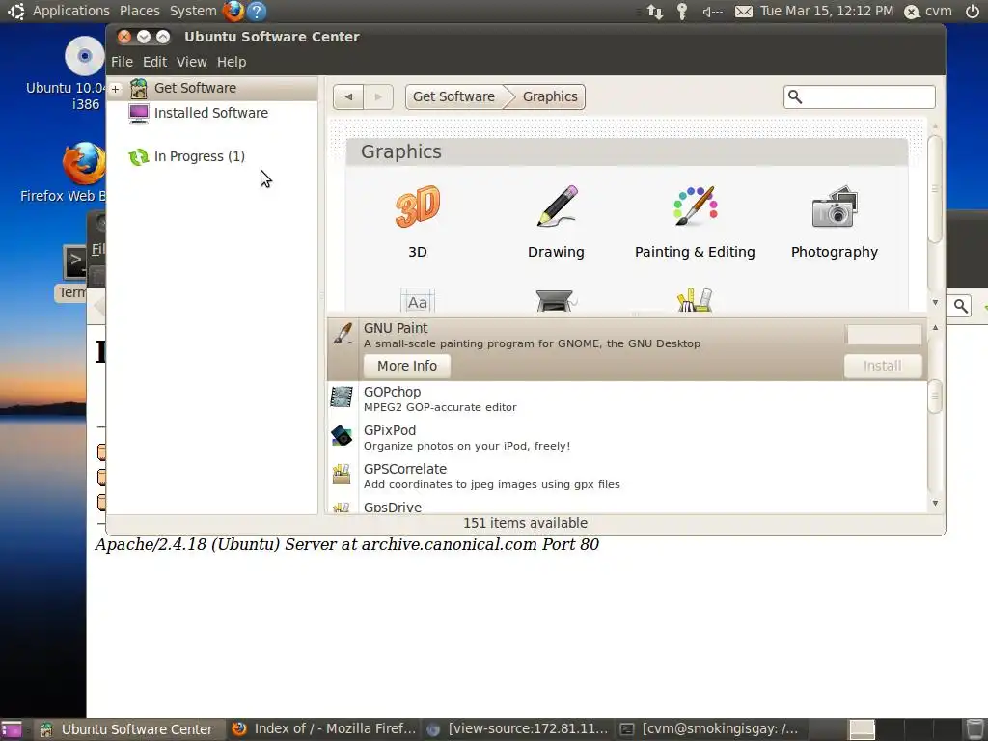Open the fonts 'Aa' category icon
Screen dimensions: 988x741
tap(417, 301)
